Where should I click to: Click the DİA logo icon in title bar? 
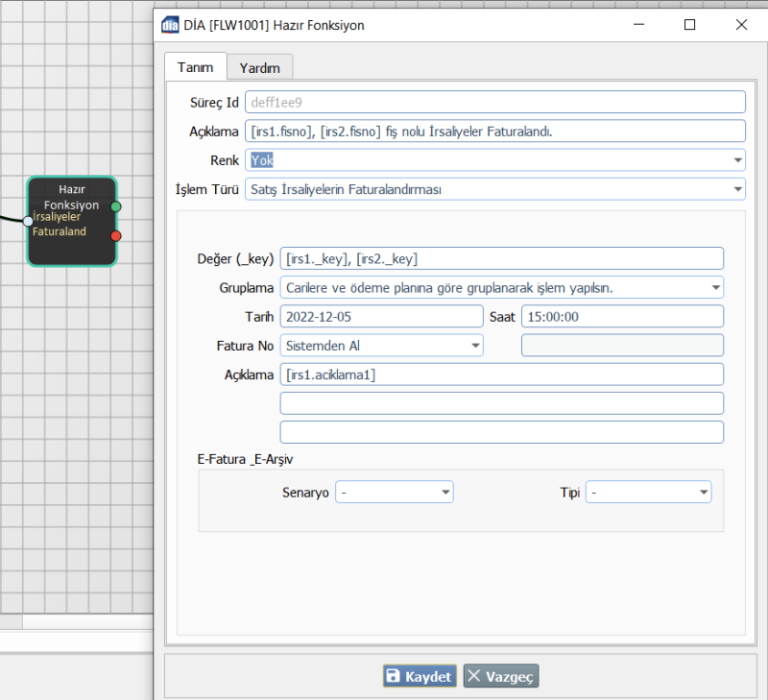click(x=170, y=26)
